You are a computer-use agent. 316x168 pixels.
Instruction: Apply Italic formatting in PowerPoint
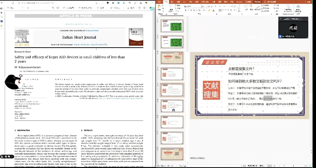188,10
